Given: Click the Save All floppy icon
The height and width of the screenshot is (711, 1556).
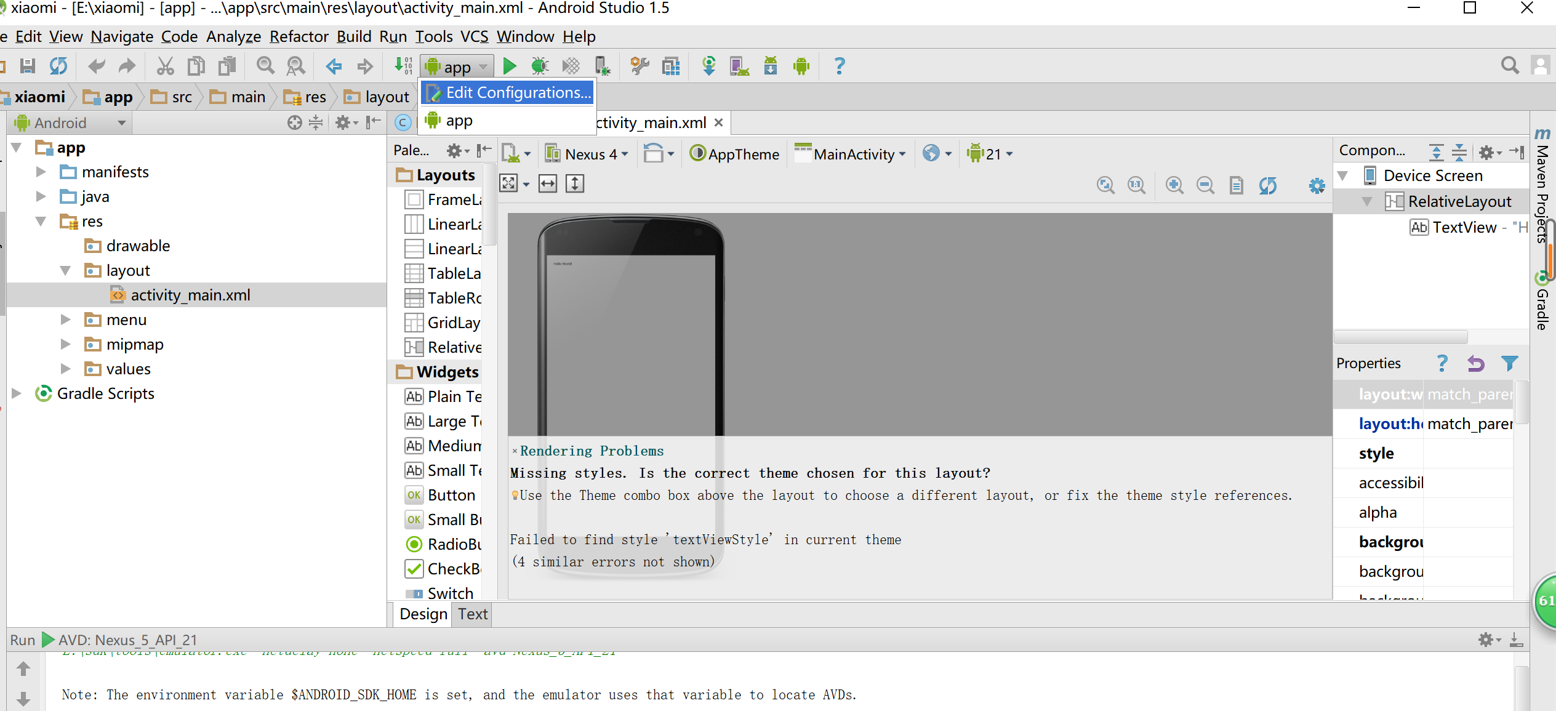Looking at the screenshot, I should [x=28, y=66].
